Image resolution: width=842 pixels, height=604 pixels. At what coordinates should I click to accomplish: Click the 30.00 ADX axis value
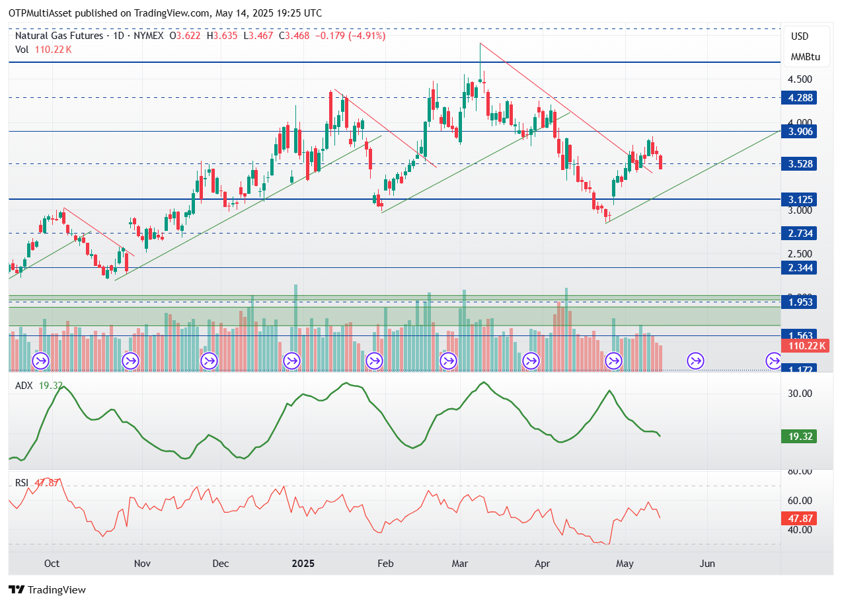(800, 394)
